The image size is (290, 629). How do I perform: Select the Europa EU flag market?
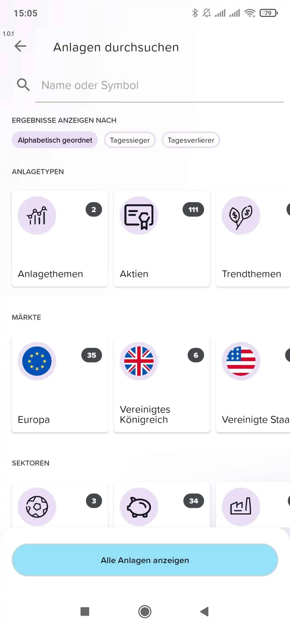[x=60, y=384]
